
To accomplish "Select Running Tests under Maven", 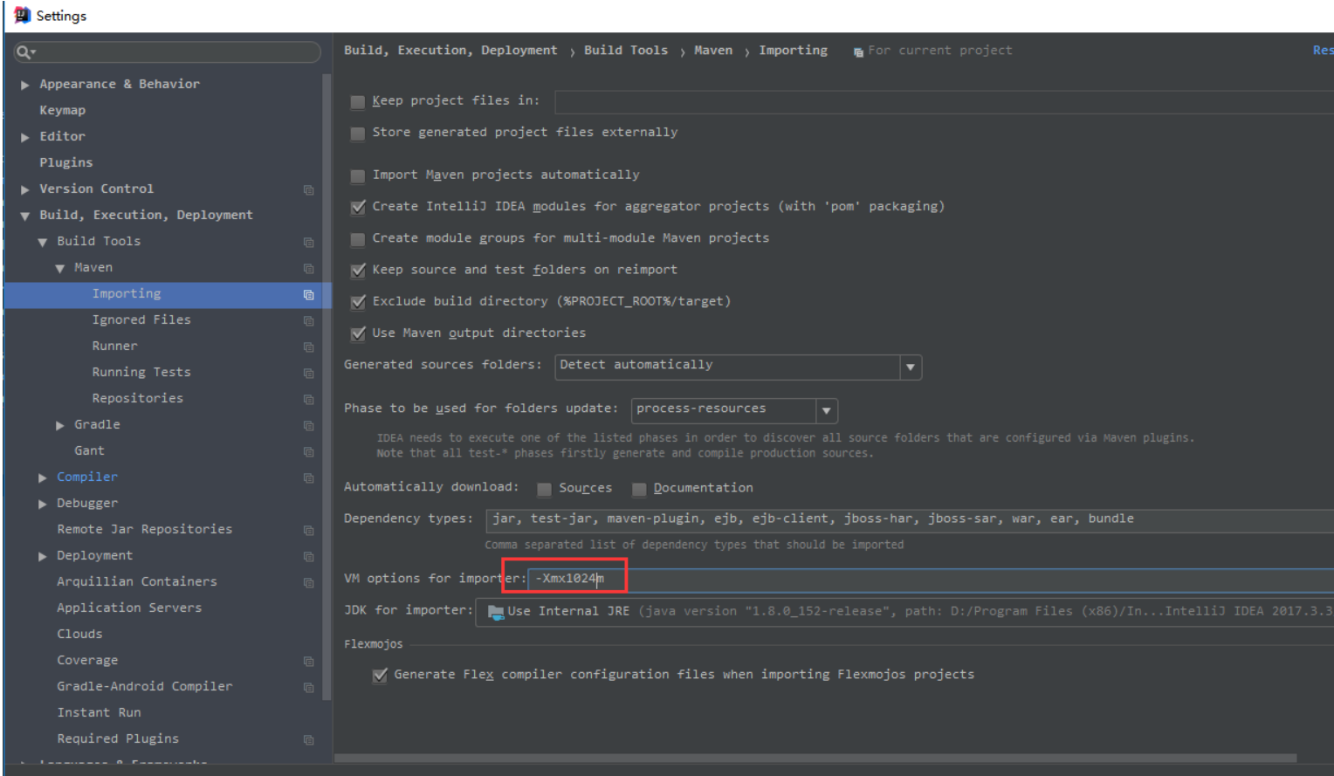I will (141, 372).
